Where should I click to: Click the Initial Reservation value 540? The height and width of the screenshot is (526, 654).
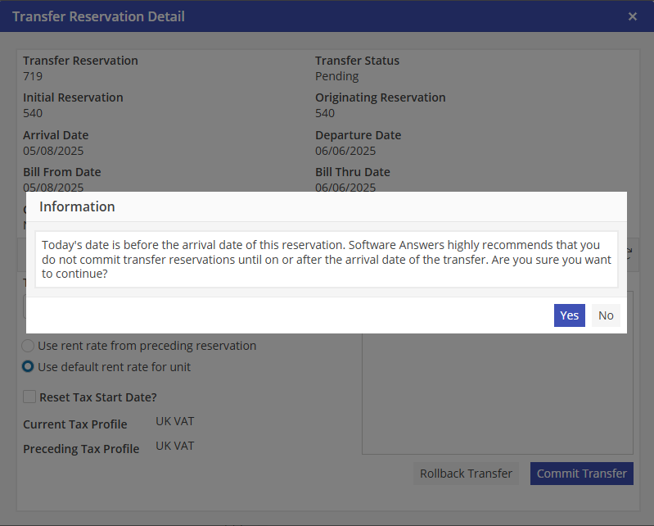coord(33,113)
